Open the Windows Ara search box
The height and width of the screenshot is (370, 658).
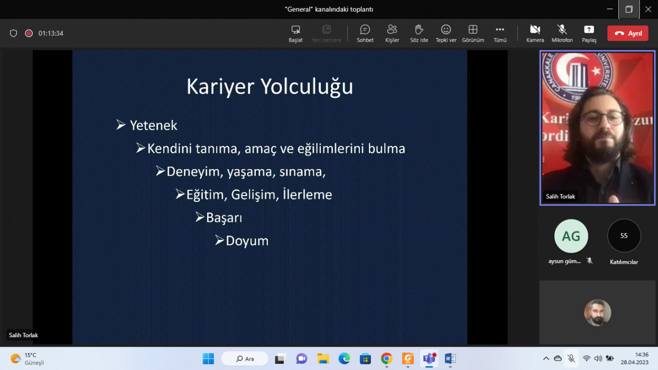(x=245, y=359)
